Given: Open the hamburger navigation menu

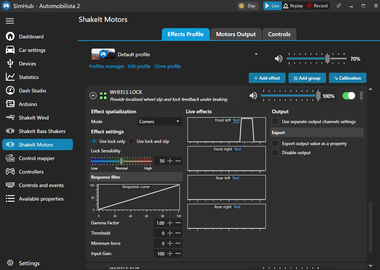Looking at the screenshot, I should tap(10, 21).
